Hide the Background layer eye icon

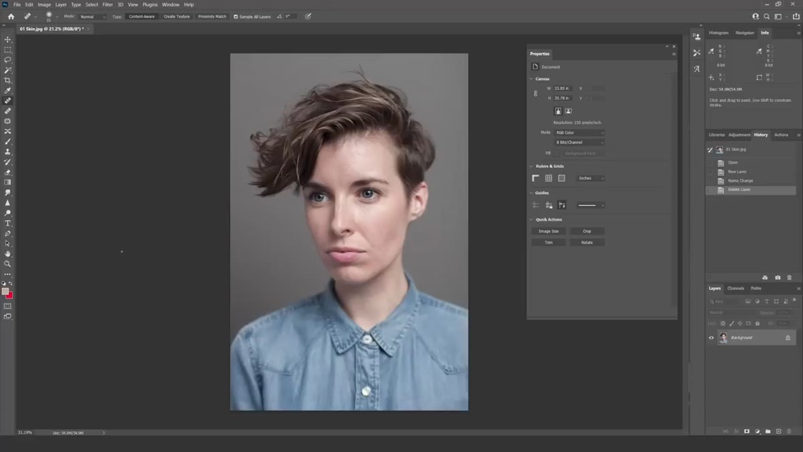click(711, 338)
